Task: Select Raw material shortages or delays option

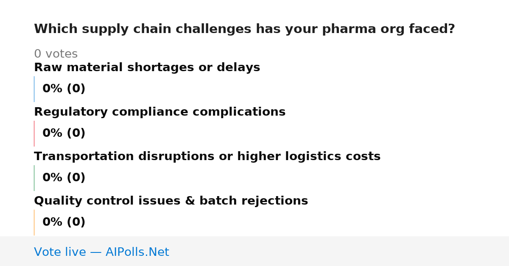Action: click(x=147, y=68)
